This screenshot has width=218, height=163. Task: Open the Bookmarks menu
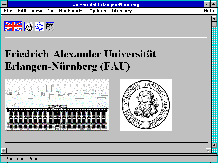coord(71,11)
